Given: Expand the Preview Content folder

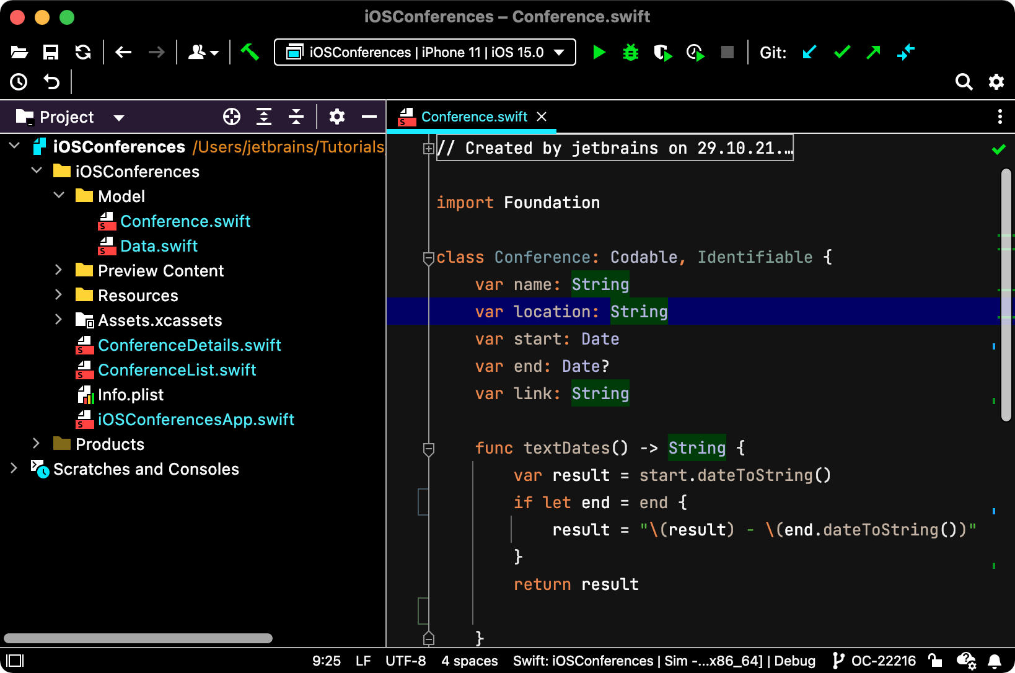Looking at the screenshot, I should click(x=58, y=270).
